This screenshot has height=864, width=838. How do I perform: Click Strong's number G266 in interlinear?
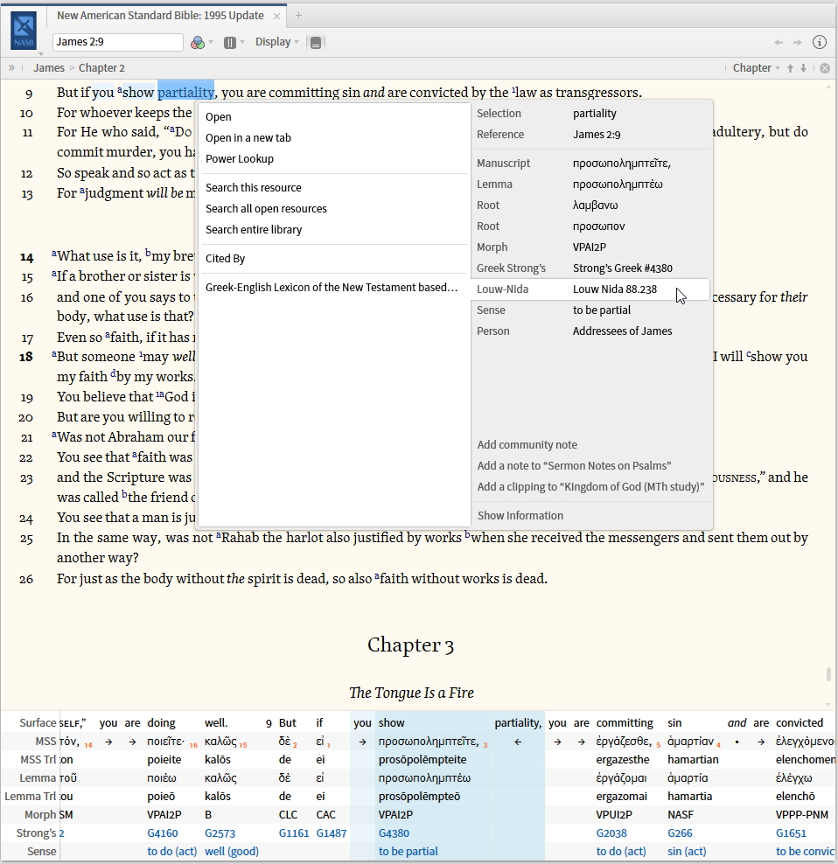[x=680, y=833]
